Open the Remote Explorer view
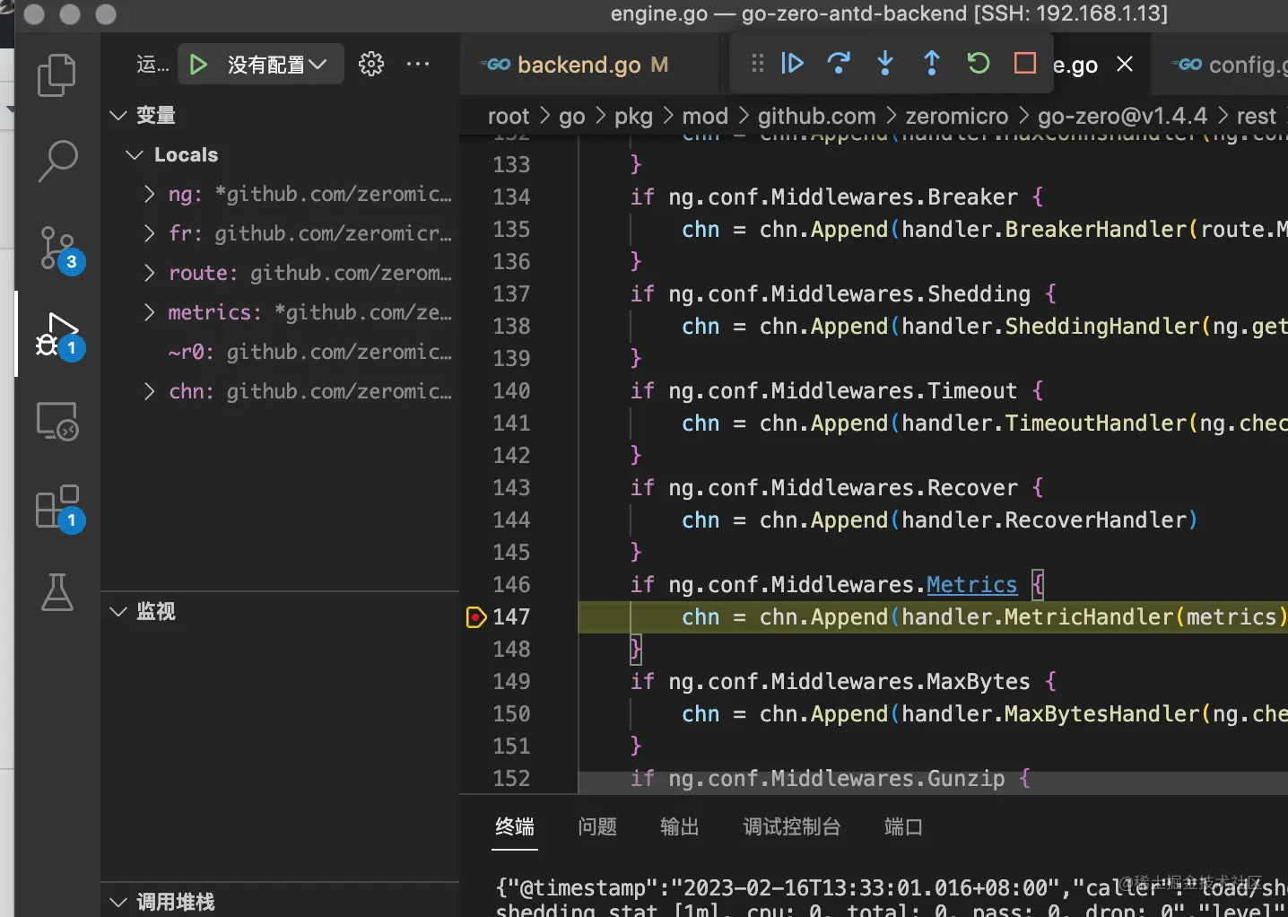Screen dimensions: 1288x917 pyautogui.click(x=57, y=421)
